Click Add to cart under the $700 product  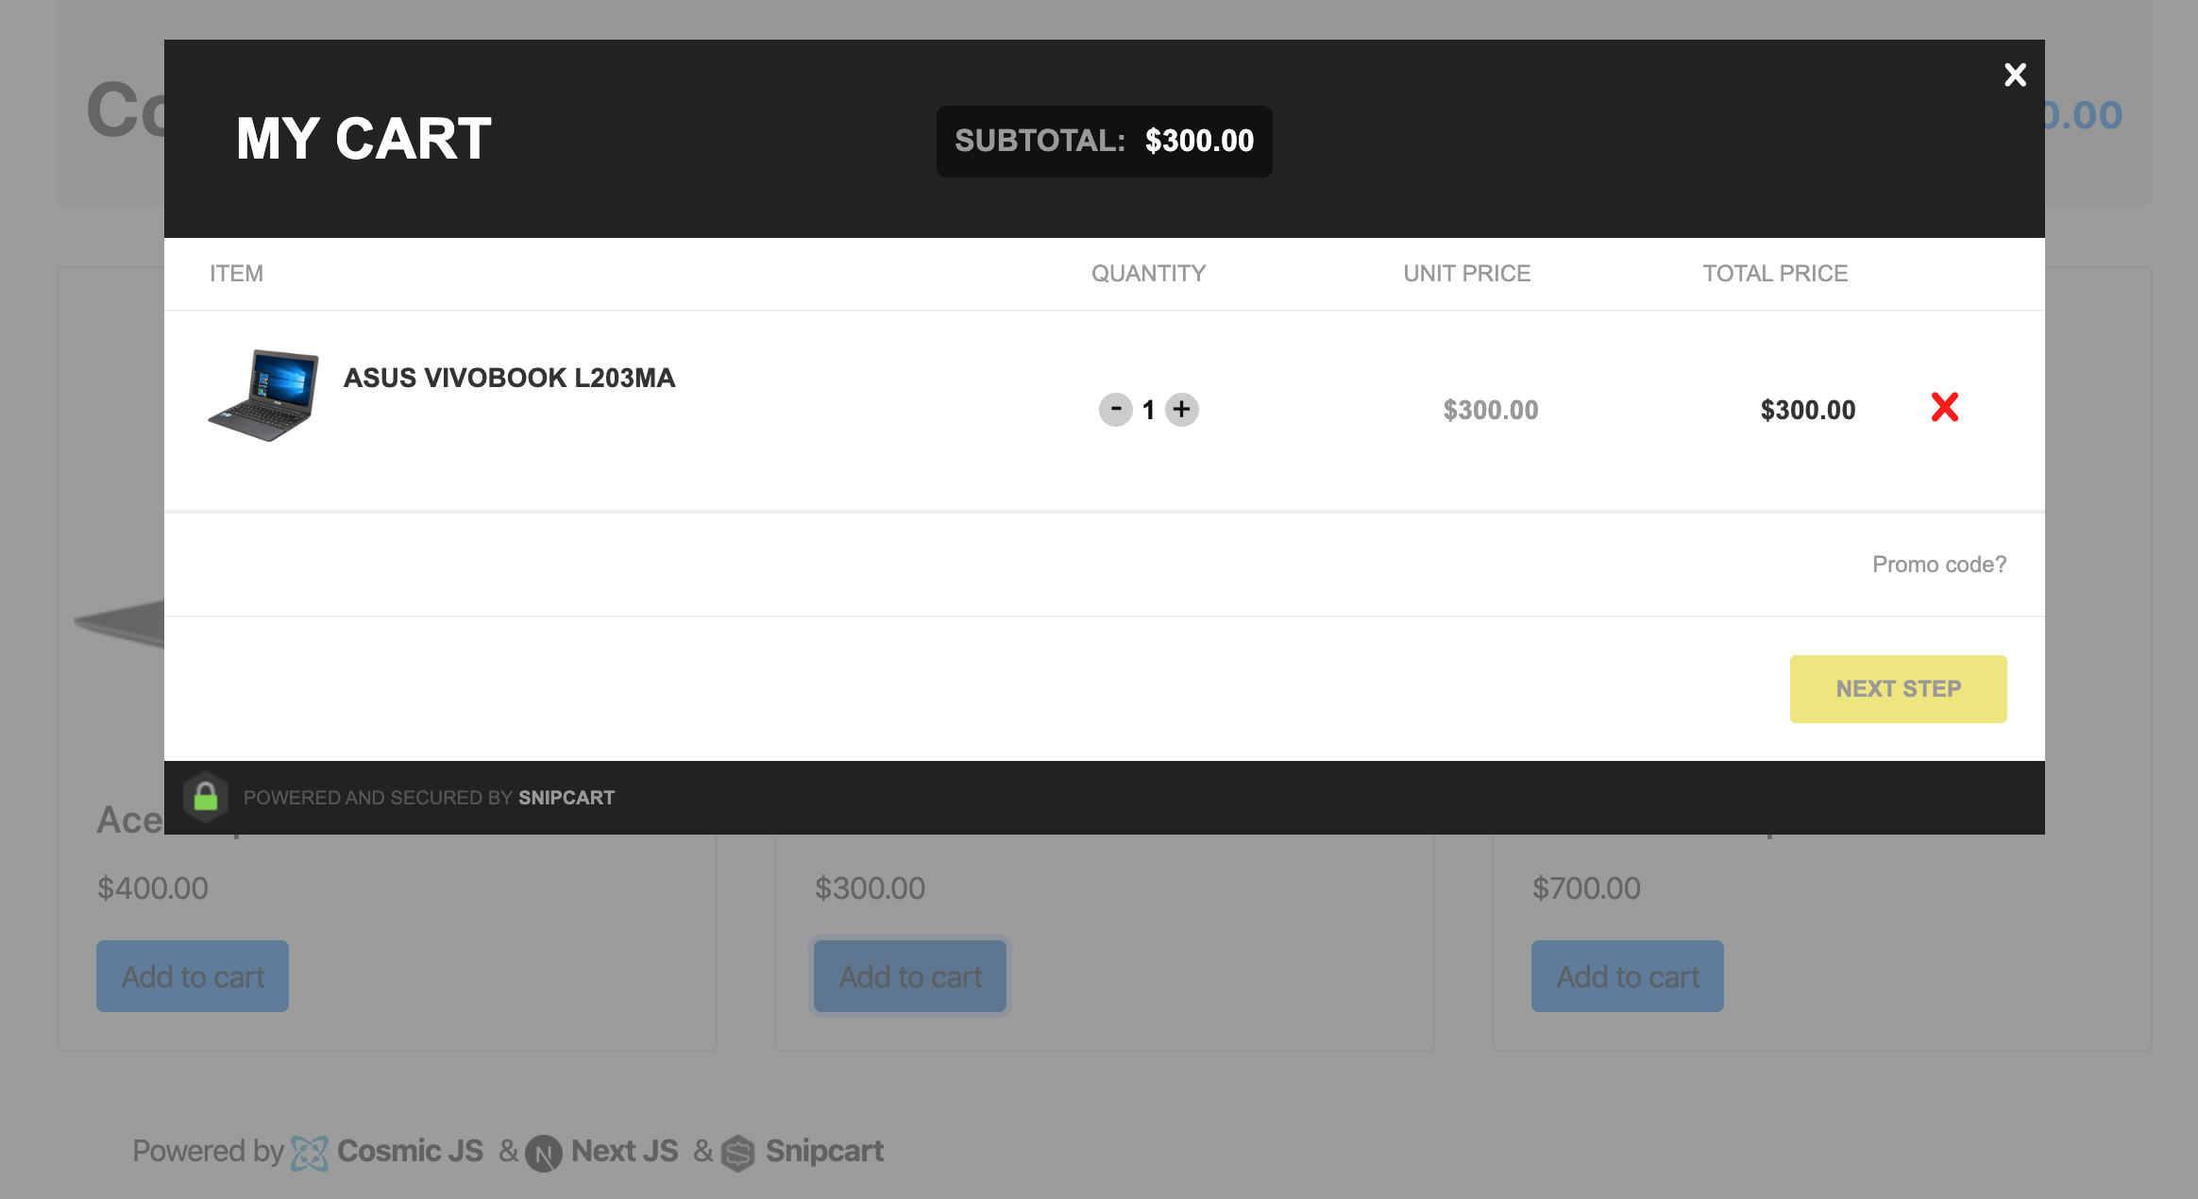click(1627, 975)
